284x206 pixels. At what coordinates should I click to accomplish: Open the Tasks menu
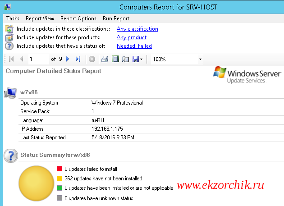point(13,18)
